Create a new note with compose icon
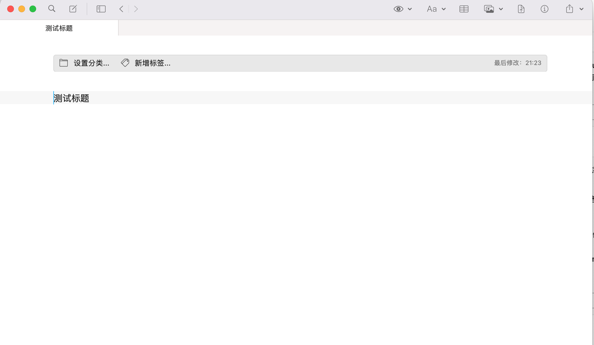Screen dimensions: 594x345 tap(73, 9)
